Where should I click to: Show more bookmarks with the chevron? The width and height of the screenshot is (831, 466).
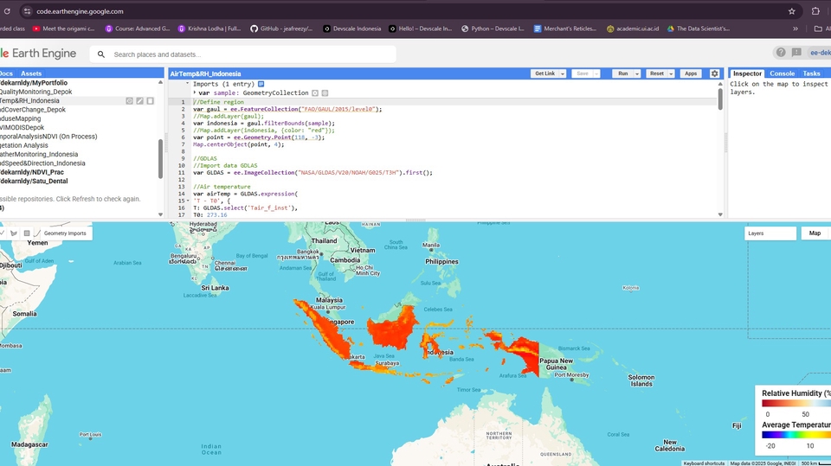pos(796,29)
